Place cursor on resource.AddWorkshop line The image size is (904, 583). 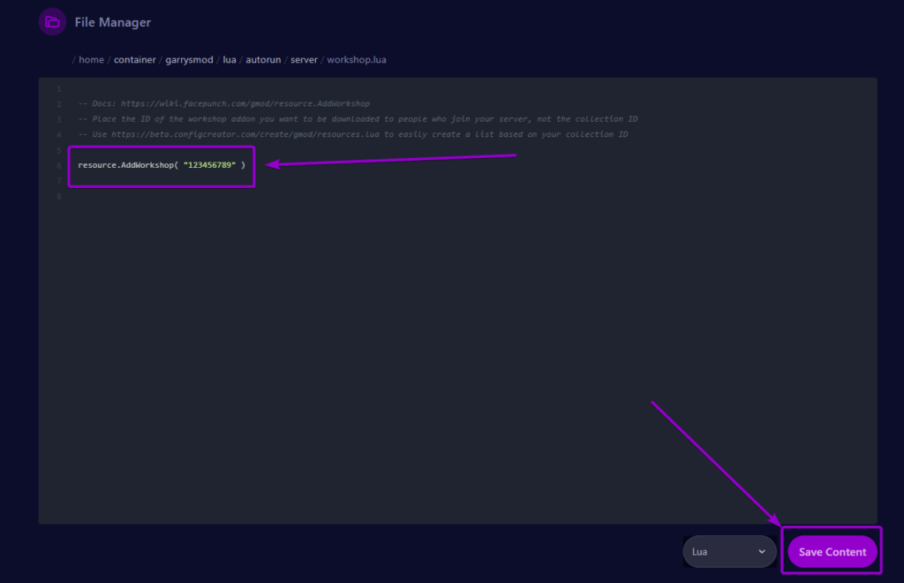(x=162, y=165)
